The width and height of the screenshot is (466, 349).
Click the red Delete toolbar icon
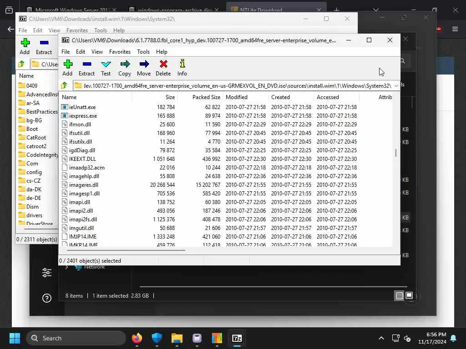(x=163, y=64)
